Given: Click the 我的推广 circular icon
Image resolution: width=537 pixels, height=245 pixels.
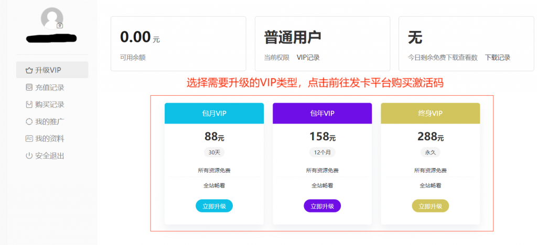Looking at the screenshot, I should (29, 121).
